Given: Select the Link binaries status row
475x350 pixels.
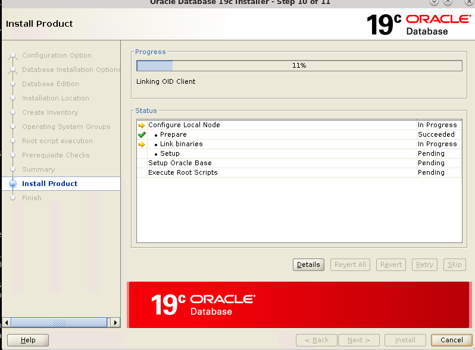Looking at the screenshot, I should point(299,144).
